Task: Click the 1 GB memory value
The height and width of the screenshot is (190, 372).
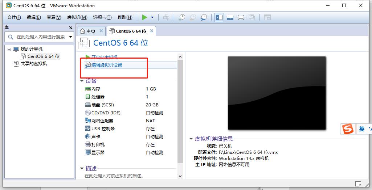Action: (151, 89)
